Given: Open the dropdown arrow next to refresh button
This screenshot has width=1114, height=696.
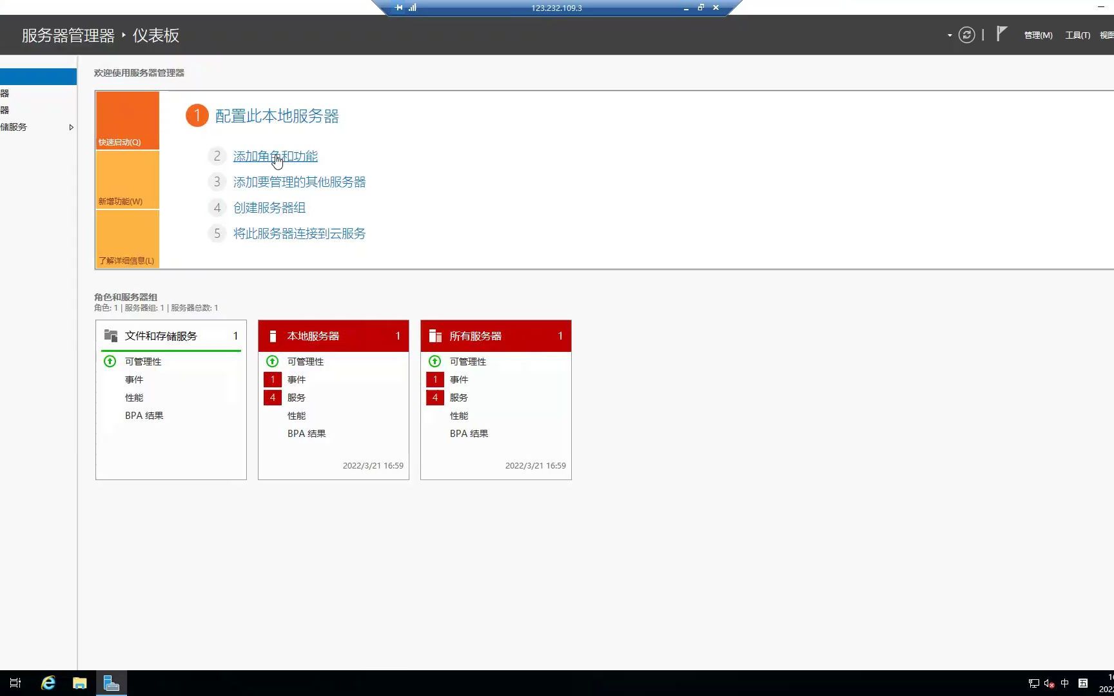Looking at the screenshot, I should [948, 35].
